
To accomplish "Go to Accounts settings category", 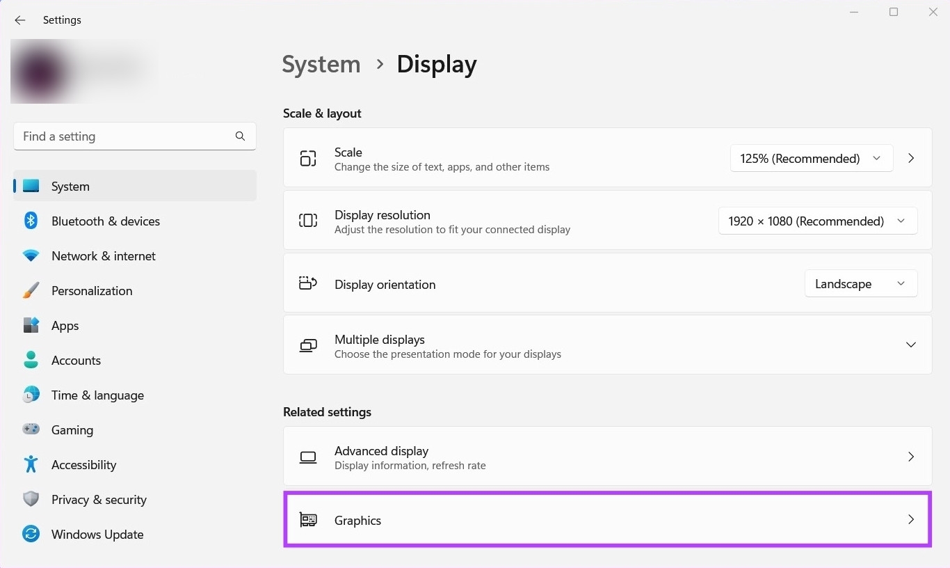I will pos(76,361).
